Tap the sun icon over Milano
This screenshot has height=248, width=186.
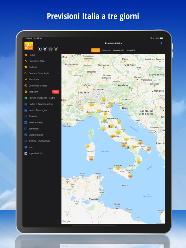[x=91, y=105]
